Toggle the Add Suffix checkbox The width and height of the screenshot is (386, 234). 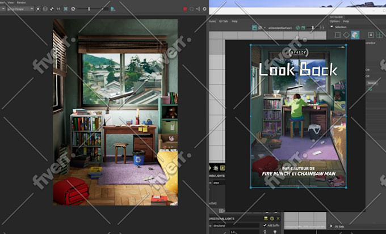coord(265,225)
